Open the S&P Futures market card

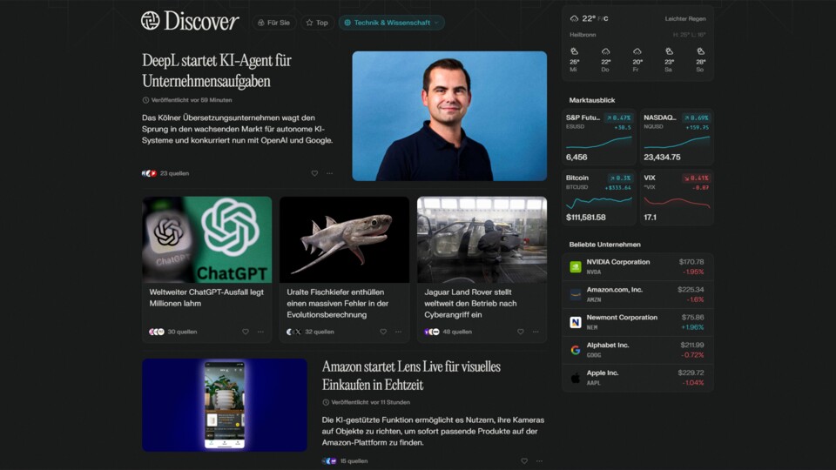coord(599,137)
